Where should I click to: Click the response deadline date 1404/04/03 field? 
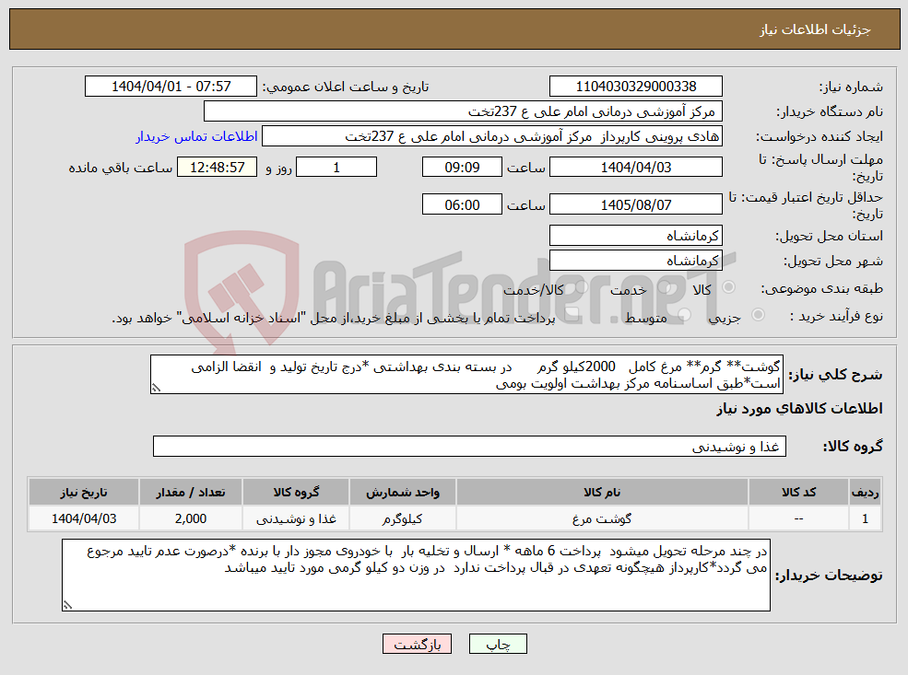[x=636, y=168]
